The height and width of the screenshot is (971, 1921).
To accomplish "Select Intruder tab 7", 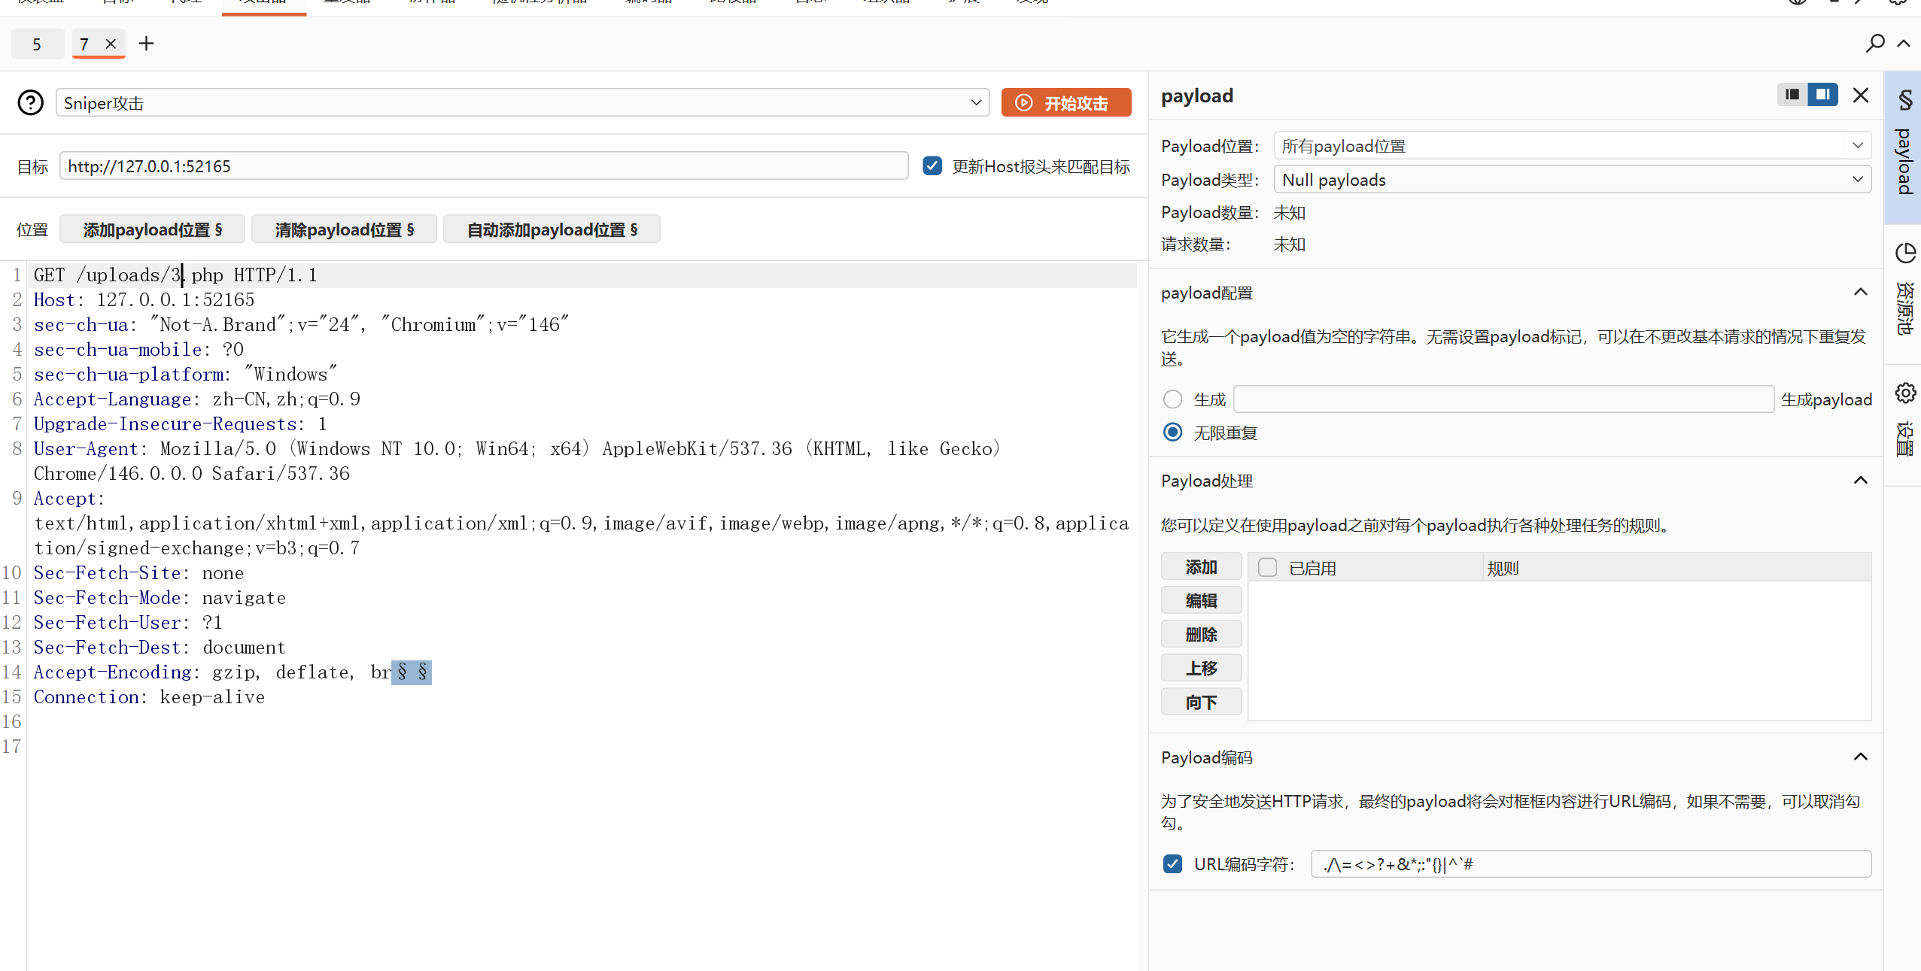I will pos(84,44).
